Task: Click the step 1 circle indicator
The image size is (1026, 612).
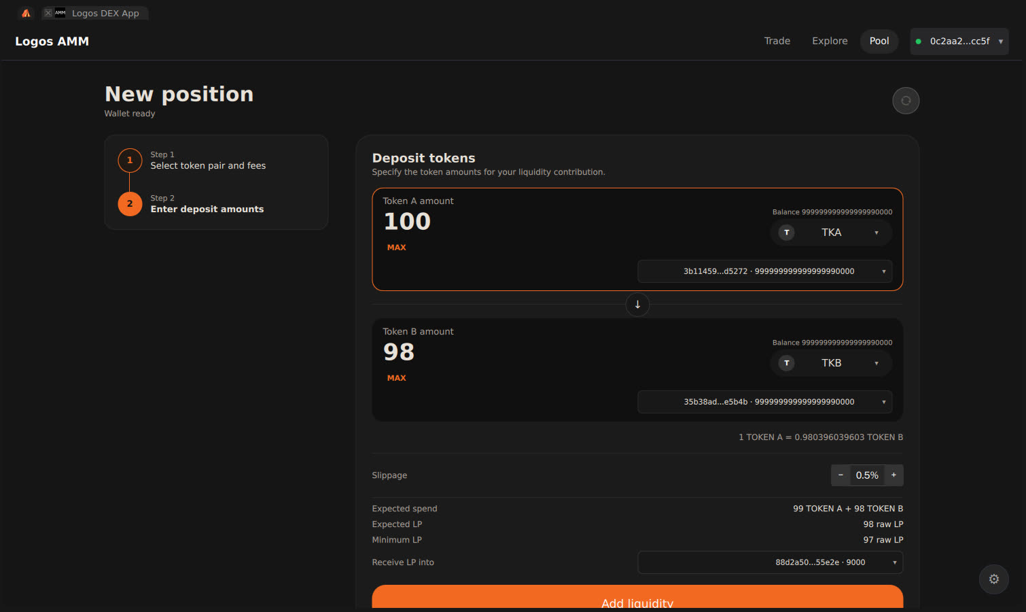Action: click(130, 160)
